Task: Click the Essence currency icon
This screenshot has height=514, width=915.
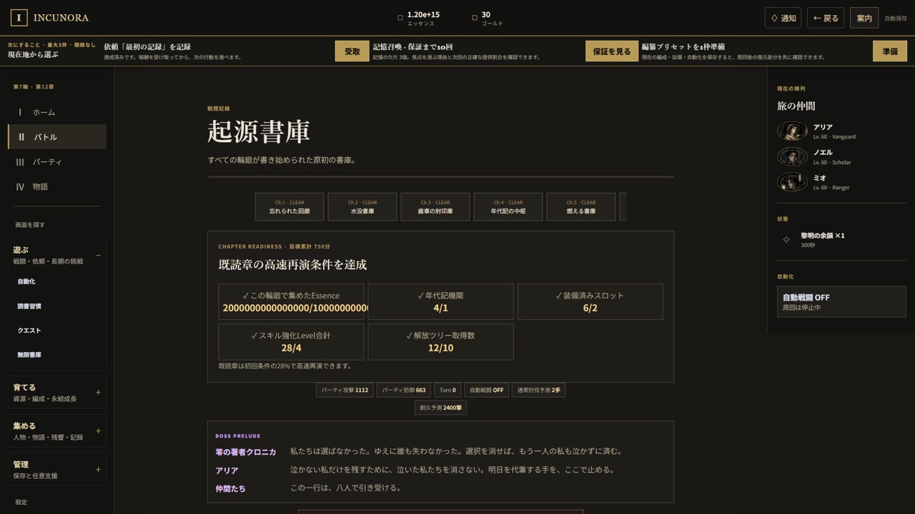Action: coord(400,18)
